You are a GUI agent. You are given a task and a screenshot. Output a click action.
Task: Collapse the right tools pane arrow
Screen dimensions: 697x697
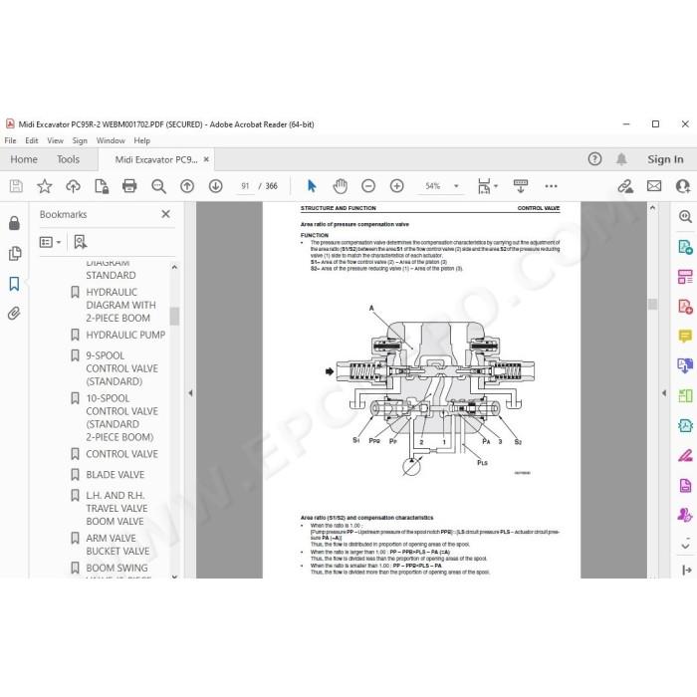point(664,393)
